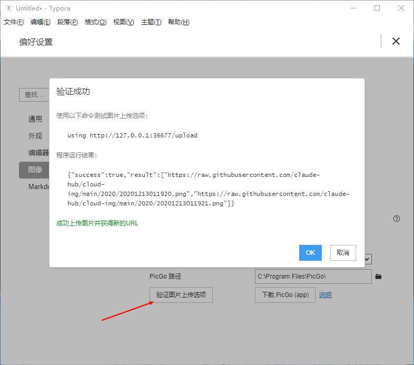This screenshot has height=365, width=414.
Task: Open the 视图(V) menu
Action: (x=124, y=22)
